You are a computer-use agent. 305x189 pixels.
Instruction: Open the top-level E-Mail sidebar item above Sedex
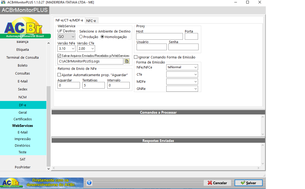[x=23, y=81]
